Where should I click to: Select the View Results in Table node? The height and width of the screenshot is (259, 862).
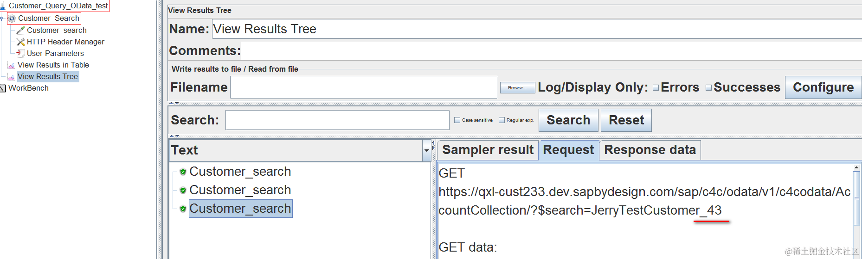pyautogui.click(x=53, y=65)
